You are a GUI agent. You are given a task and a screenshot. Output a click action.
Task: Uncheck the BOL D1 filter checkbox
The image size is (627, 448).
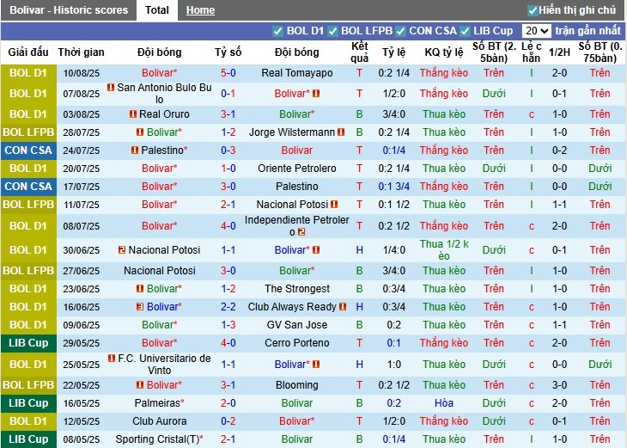pyautogui.click(x=277, y=31)
